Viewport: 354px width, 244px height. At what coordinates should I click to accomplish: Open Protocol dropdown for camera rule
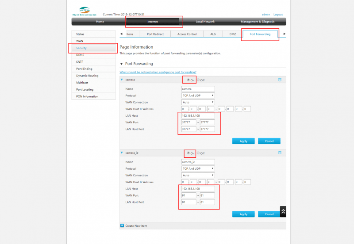pyautogui.click(x=198, y=95)
